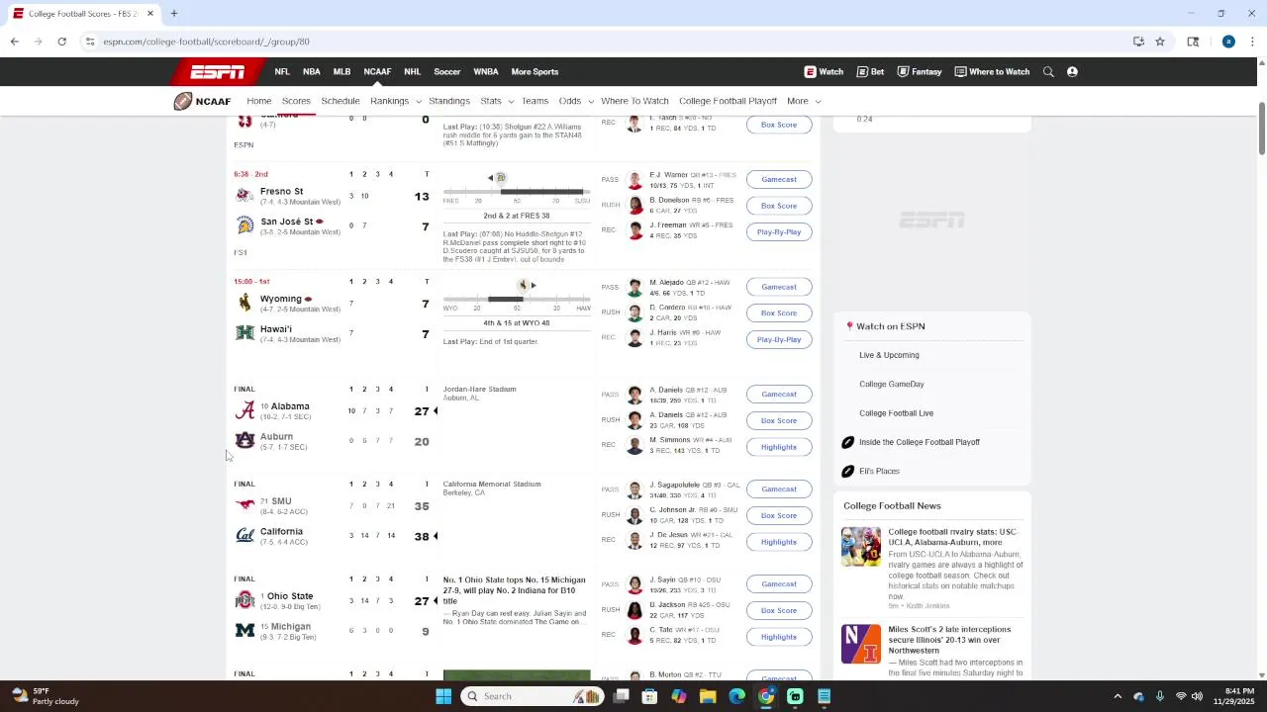Watch Highlights for Ohio State vs Michigan
Screen dimensions: 1267x712
[x=779, y=637]
